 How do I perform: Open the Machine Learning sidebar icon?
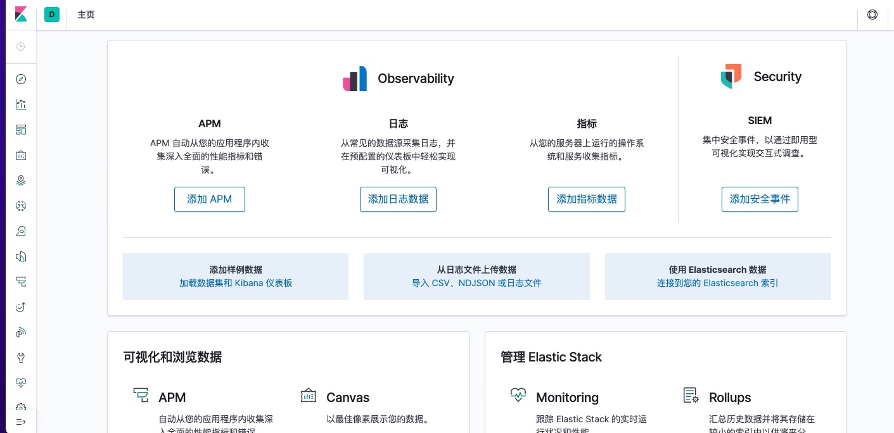point(21,206)
